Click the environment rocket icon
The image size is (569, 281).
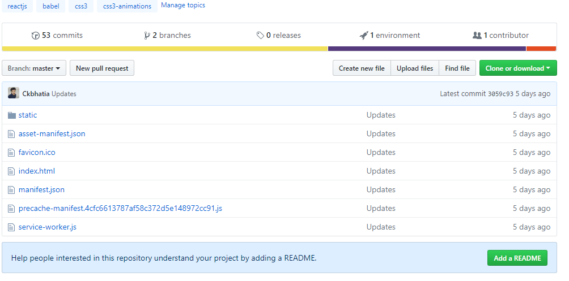click(x=364, y=36)
